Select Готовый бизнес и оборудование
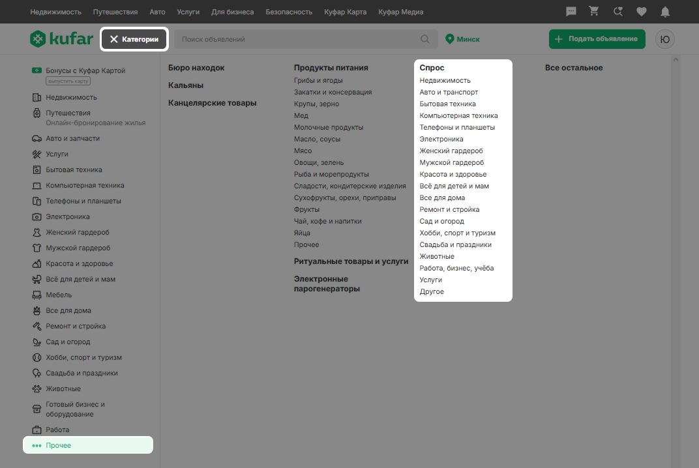Screen dimensions: 699x468 pyautogui.click(x=75, y=409)
